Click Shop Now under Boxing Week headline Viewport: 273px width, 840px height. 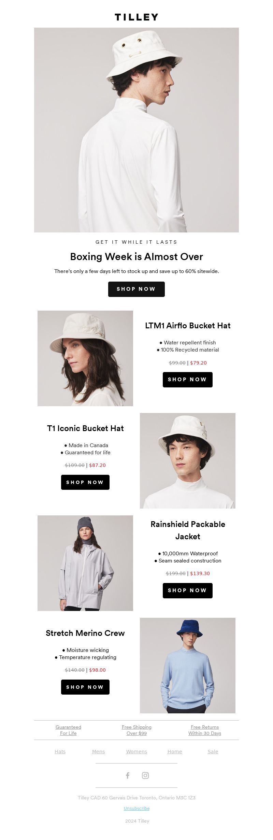click(x=136, y=289)
